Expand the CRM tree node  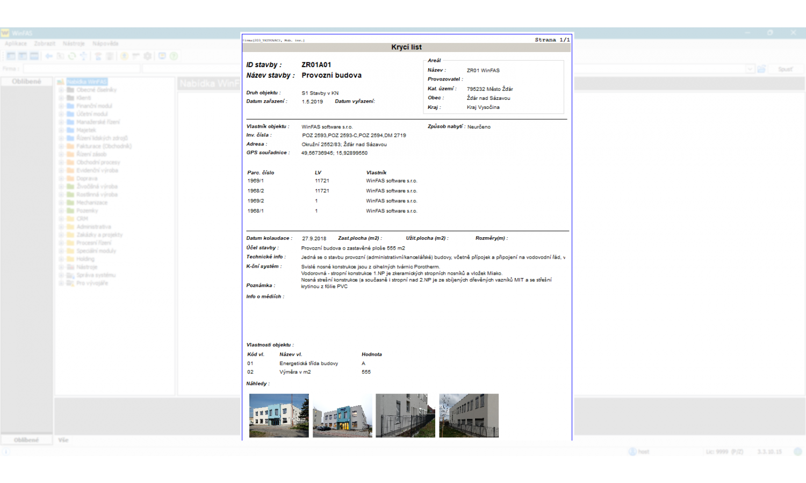[x=61, y=219]
